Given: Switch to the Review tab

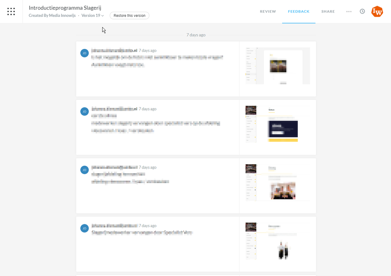Looking at the screenshot, I should coord(268,11).
